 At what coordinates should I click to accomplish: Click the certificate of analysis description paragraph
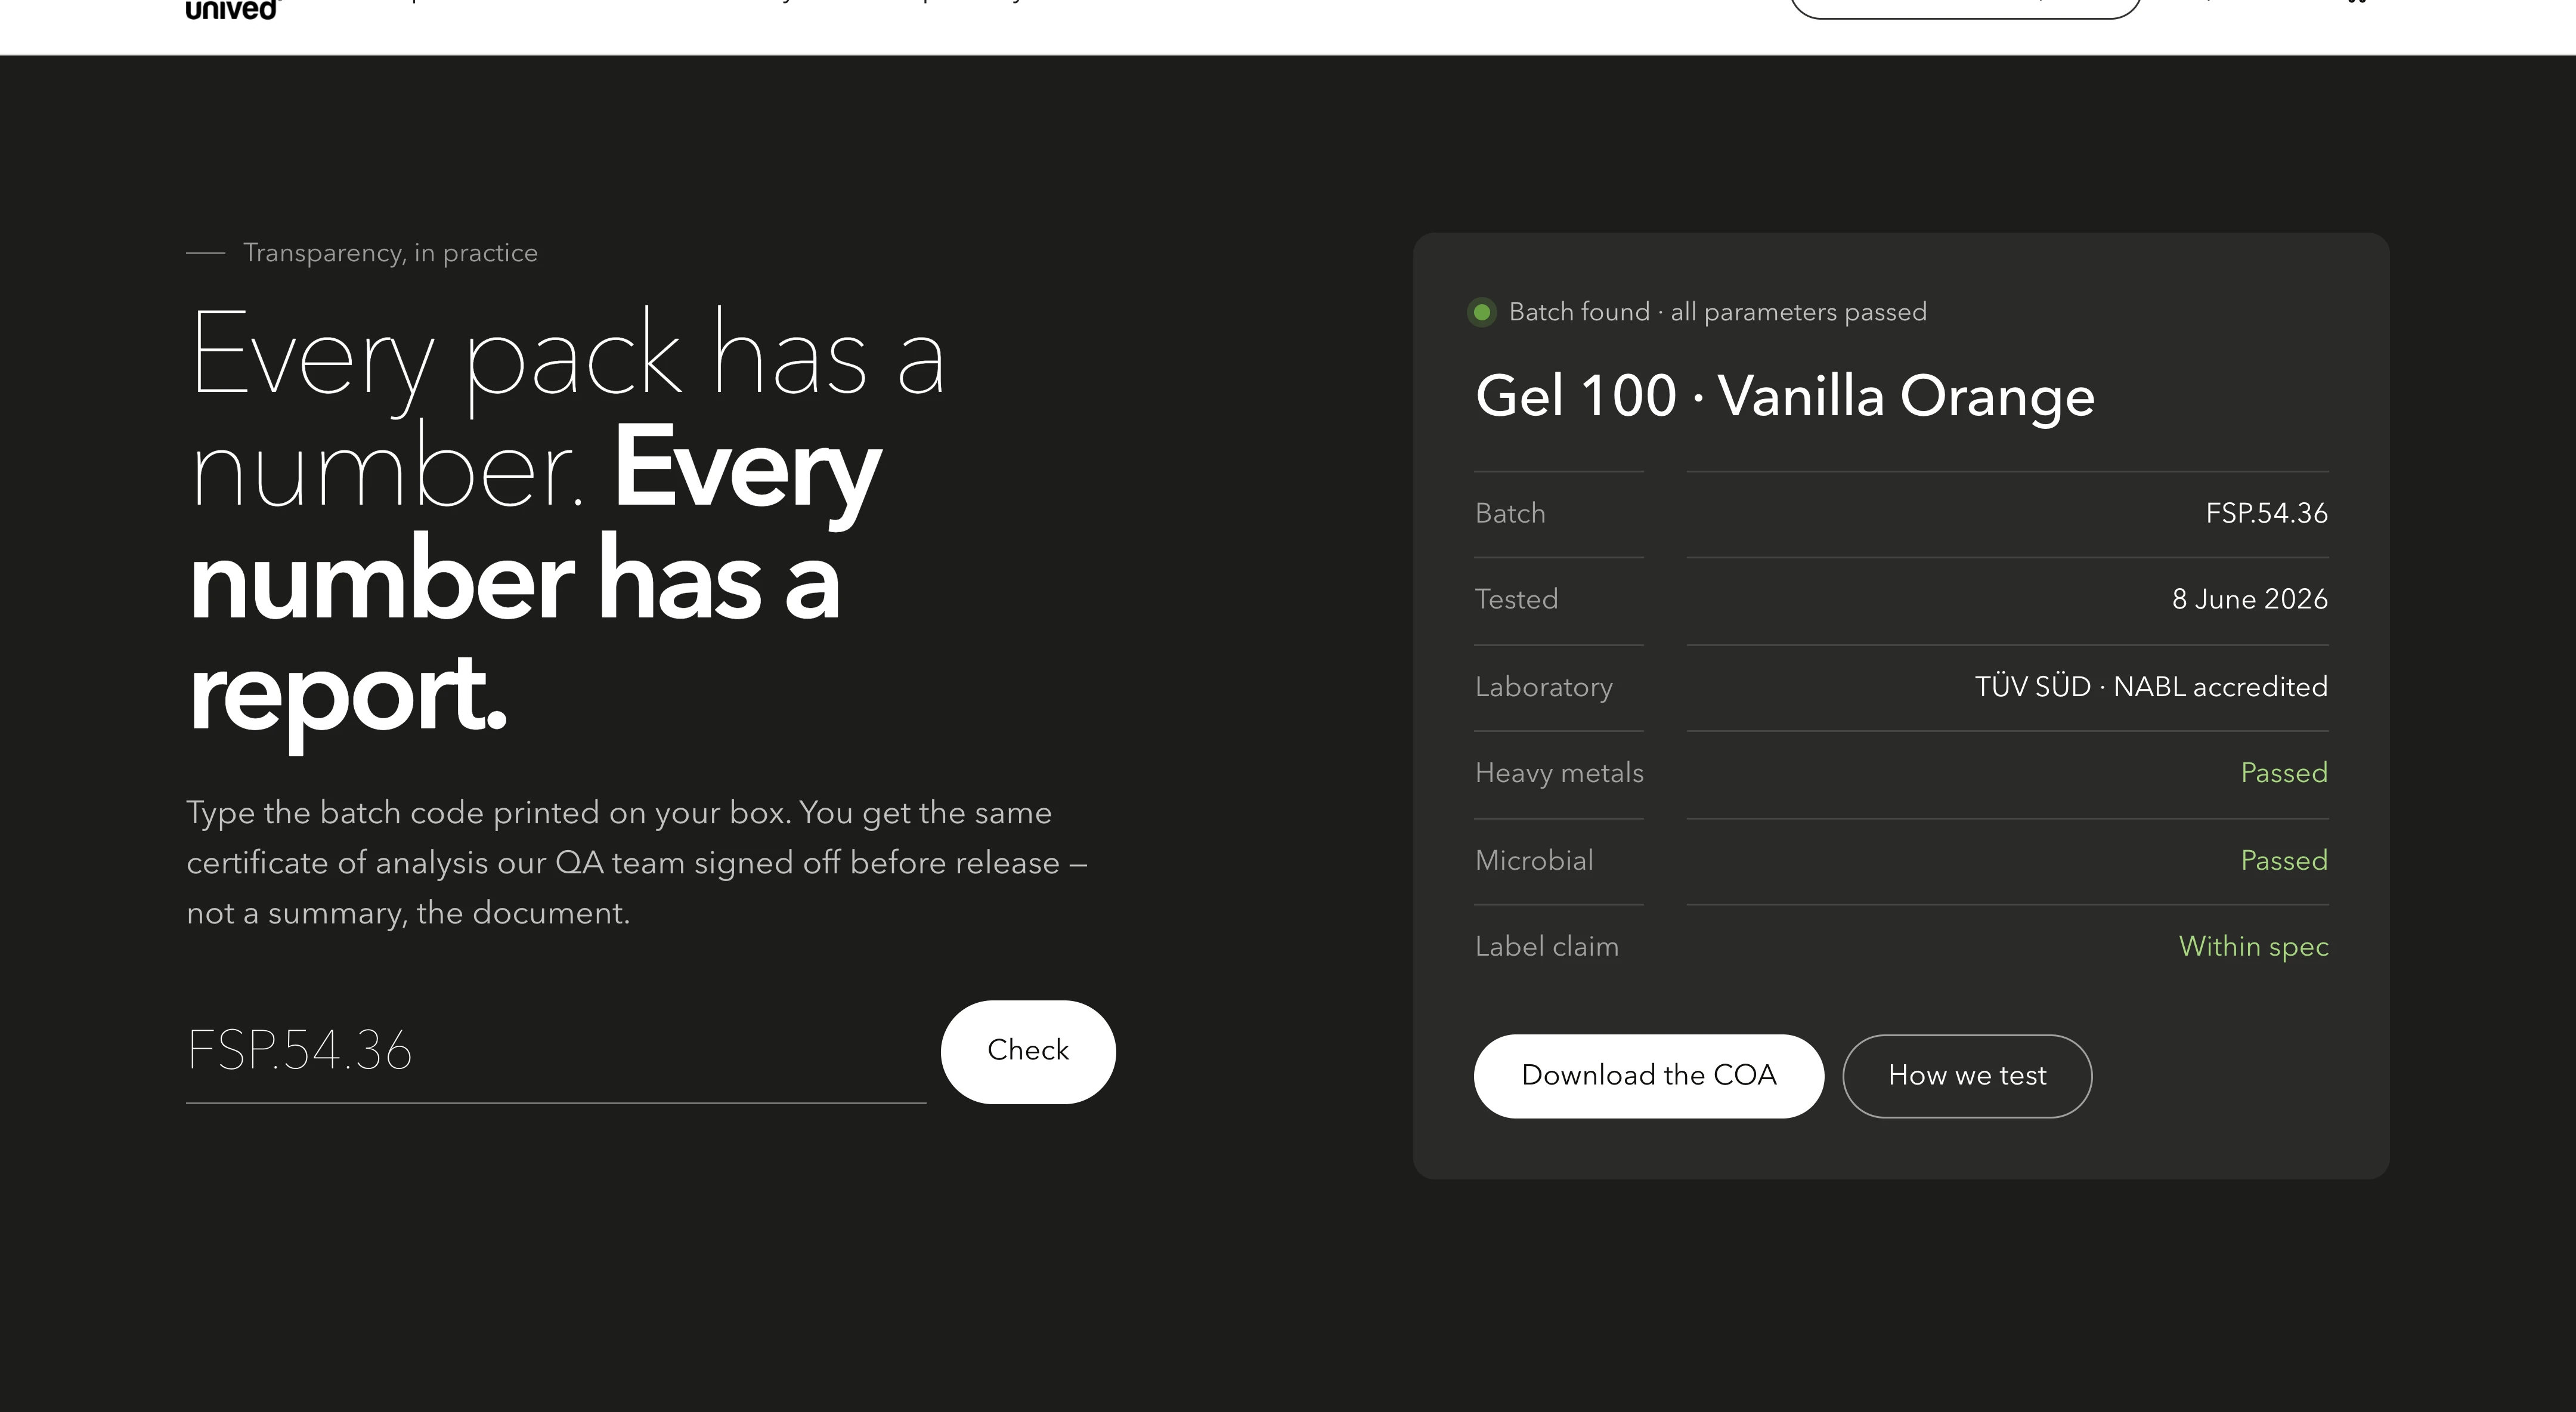tap(636, 863)
